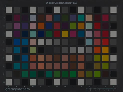
Task: Click the dark navy patch at E4
Action: click(41, 34)
